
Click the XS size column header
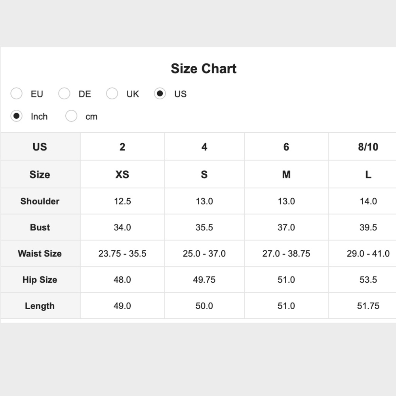click(x=122, y=175)
